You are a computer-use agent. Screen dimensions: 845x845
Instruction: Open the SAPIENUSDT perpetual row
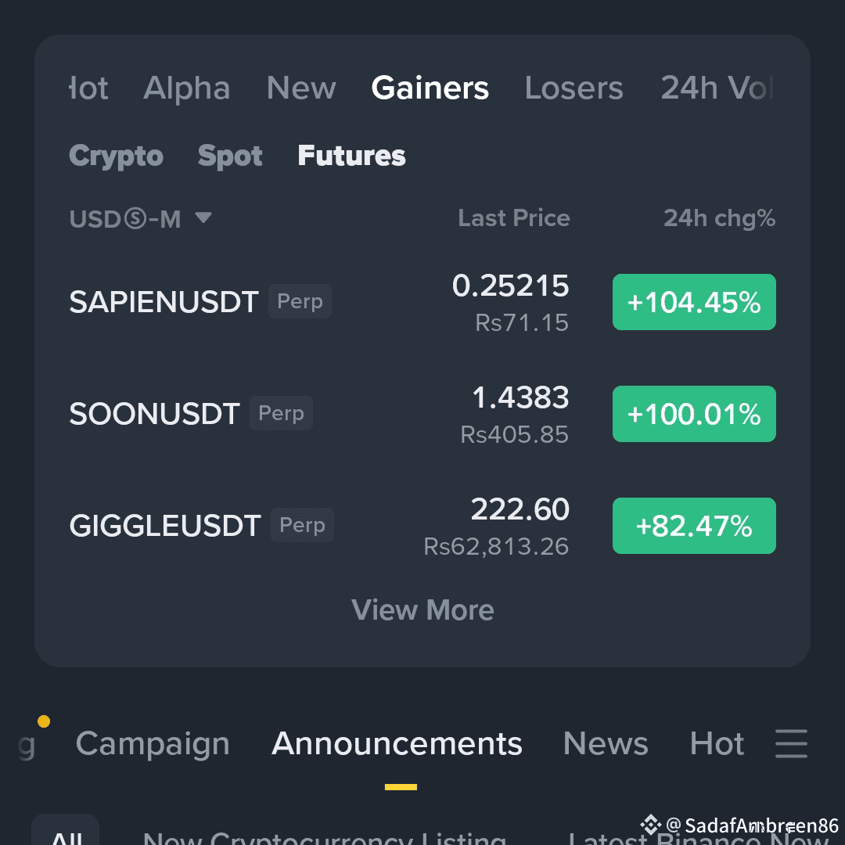(422, 302)
